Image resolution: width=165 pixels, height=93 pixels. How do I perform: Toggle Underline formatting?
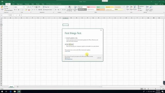pyautogui.click(x=19, y=10)
